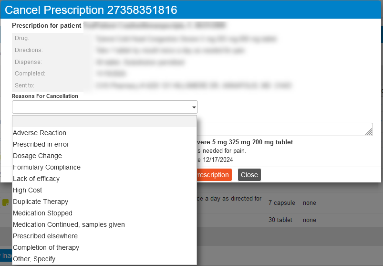Click inside the comments text area
This screenshot has height=266, width=383.
click(285, 129)
